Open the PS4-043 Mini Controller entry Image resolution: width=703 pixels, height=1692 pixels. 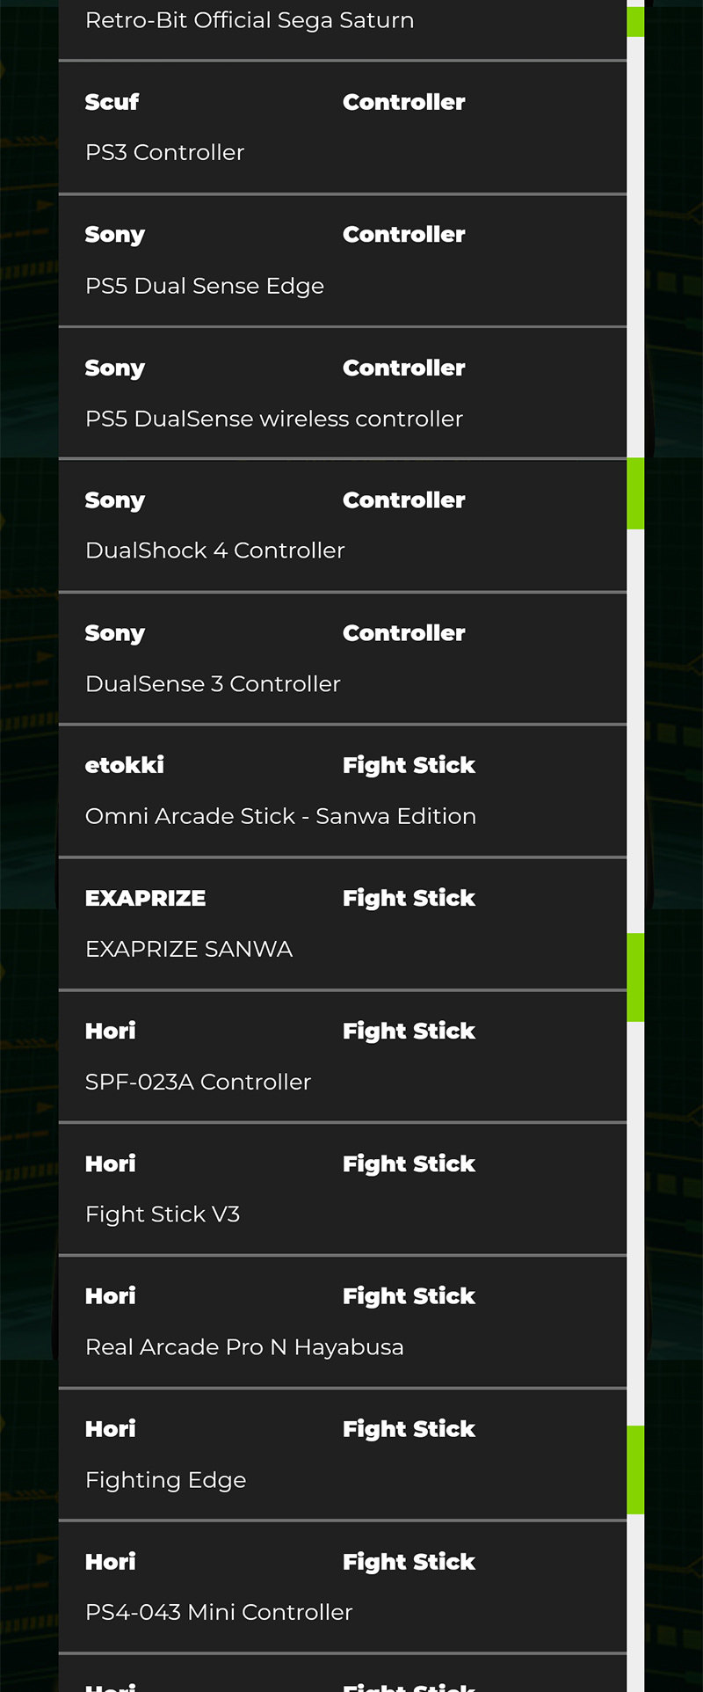pyautogui.click(x=218, y=1612)
